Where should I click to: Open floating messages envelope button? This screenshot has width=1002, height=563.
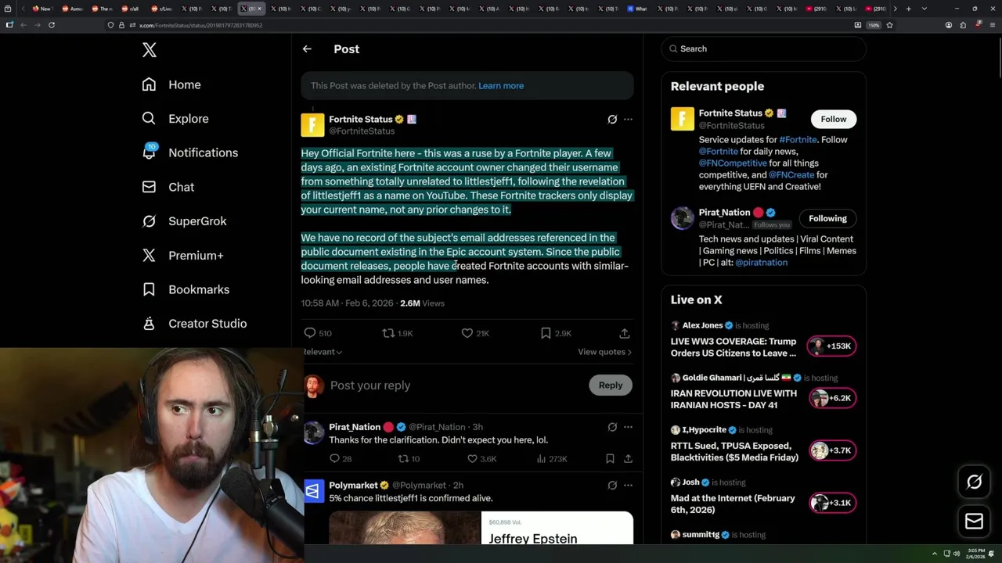point(975,522)
